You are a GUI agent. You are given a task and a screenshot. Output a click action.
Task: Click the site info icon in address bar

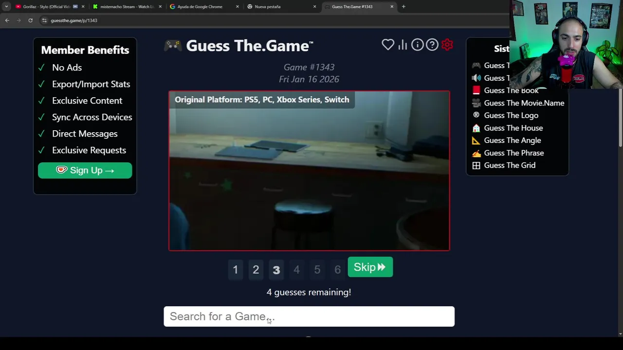(x=44, y=20)
